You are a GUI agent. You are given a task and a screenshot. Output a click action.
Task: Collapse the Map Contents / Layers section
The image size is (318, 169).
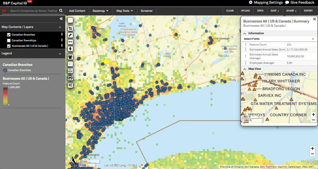60,27
